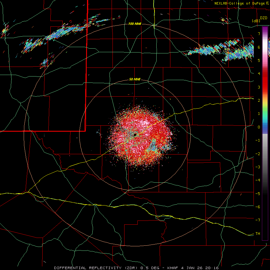Click the black radar site dot
The image size is (270, 270).
point(135,134)
